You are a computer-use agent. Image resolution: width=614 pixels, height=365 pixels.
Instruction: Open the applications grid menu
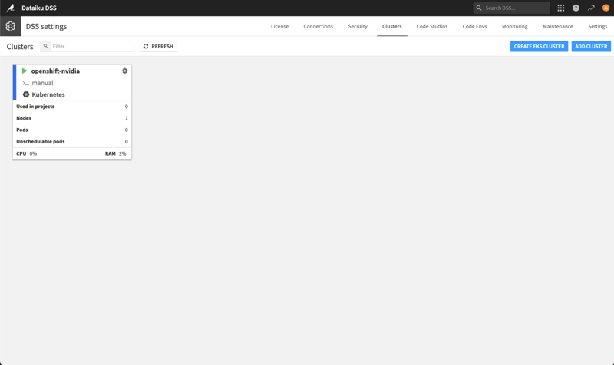click(x=560, y=8)
